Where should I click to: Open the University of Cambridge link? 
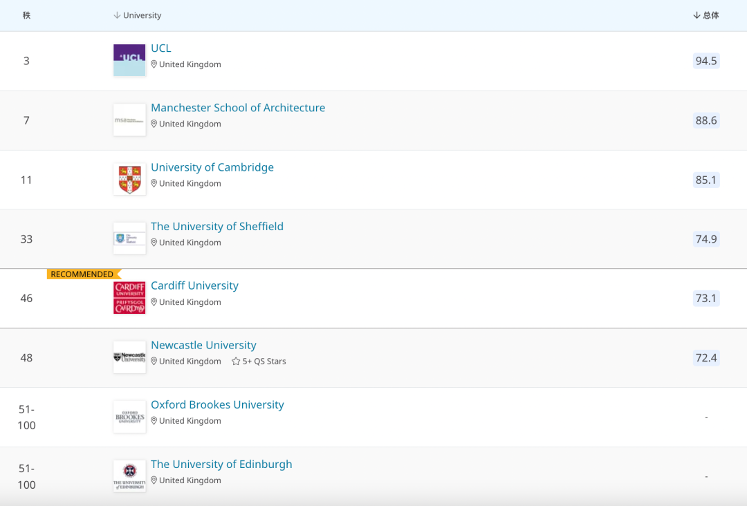click(x=212, y=167)
